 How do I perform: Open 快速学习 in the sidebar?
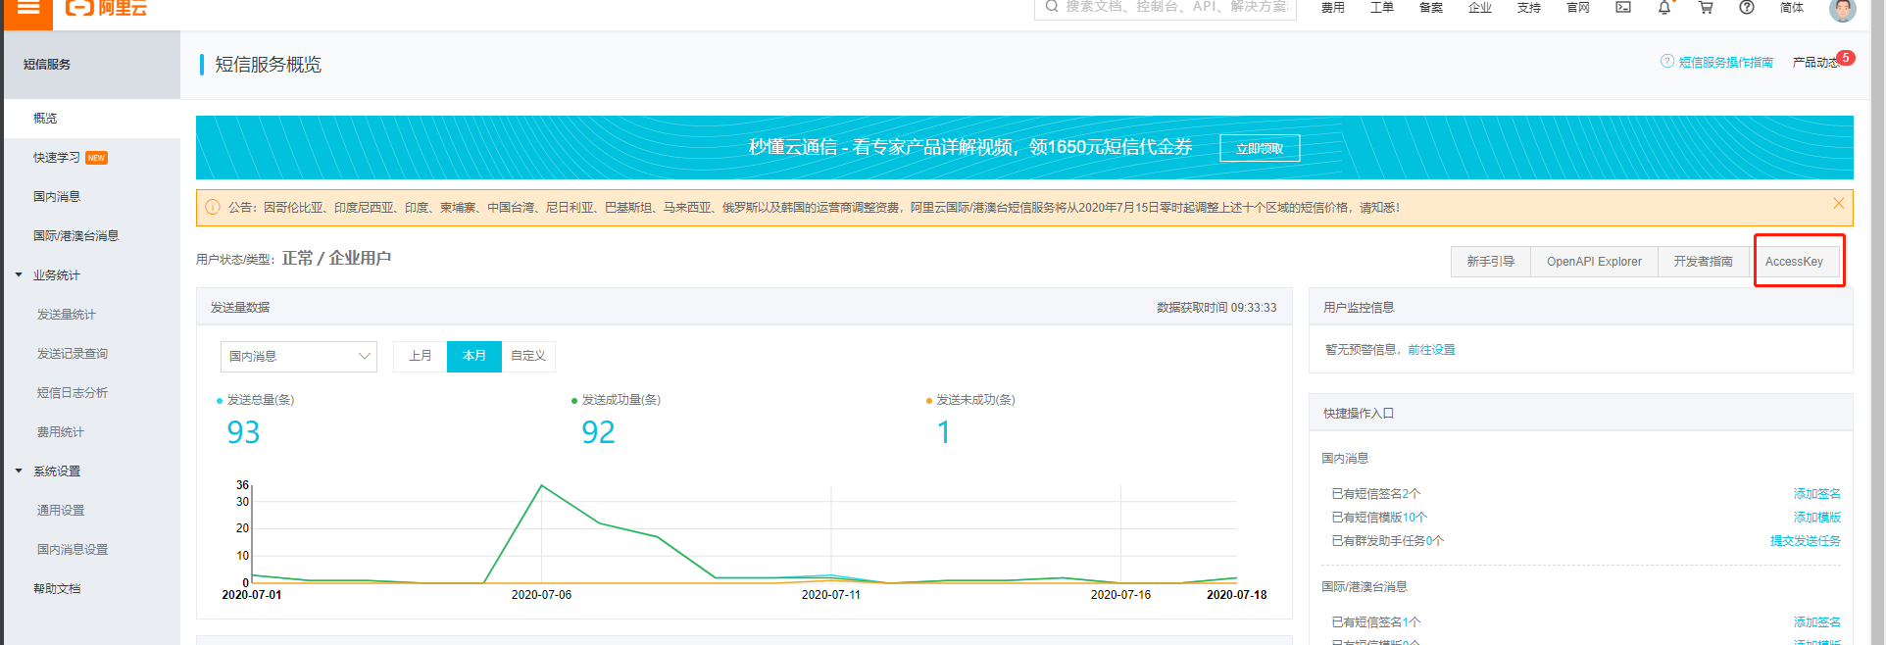click(x=57, y=157)
